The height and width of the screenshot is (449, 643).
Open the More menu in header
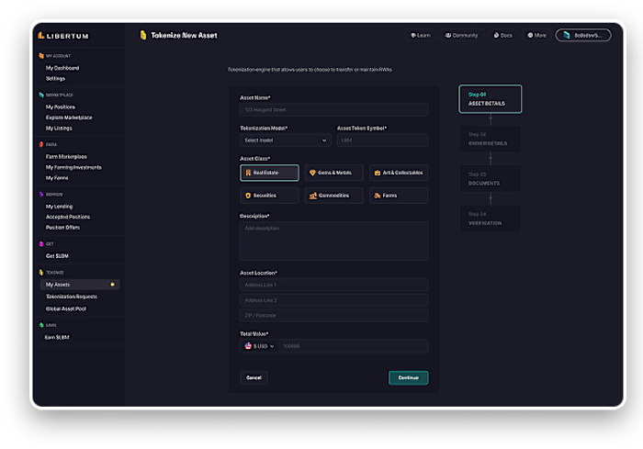[x=536, y=35]
